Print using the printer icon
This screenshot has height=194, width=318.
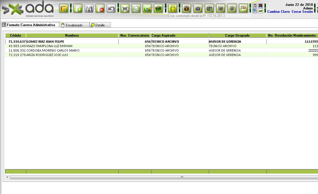tap(125, 8)
